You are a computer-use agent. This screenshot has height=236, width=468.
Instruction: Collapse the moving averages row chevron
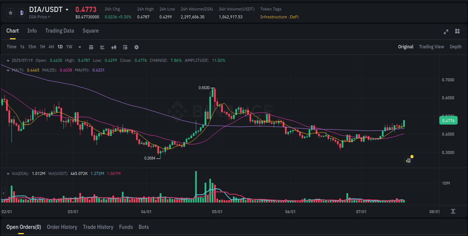7,70
